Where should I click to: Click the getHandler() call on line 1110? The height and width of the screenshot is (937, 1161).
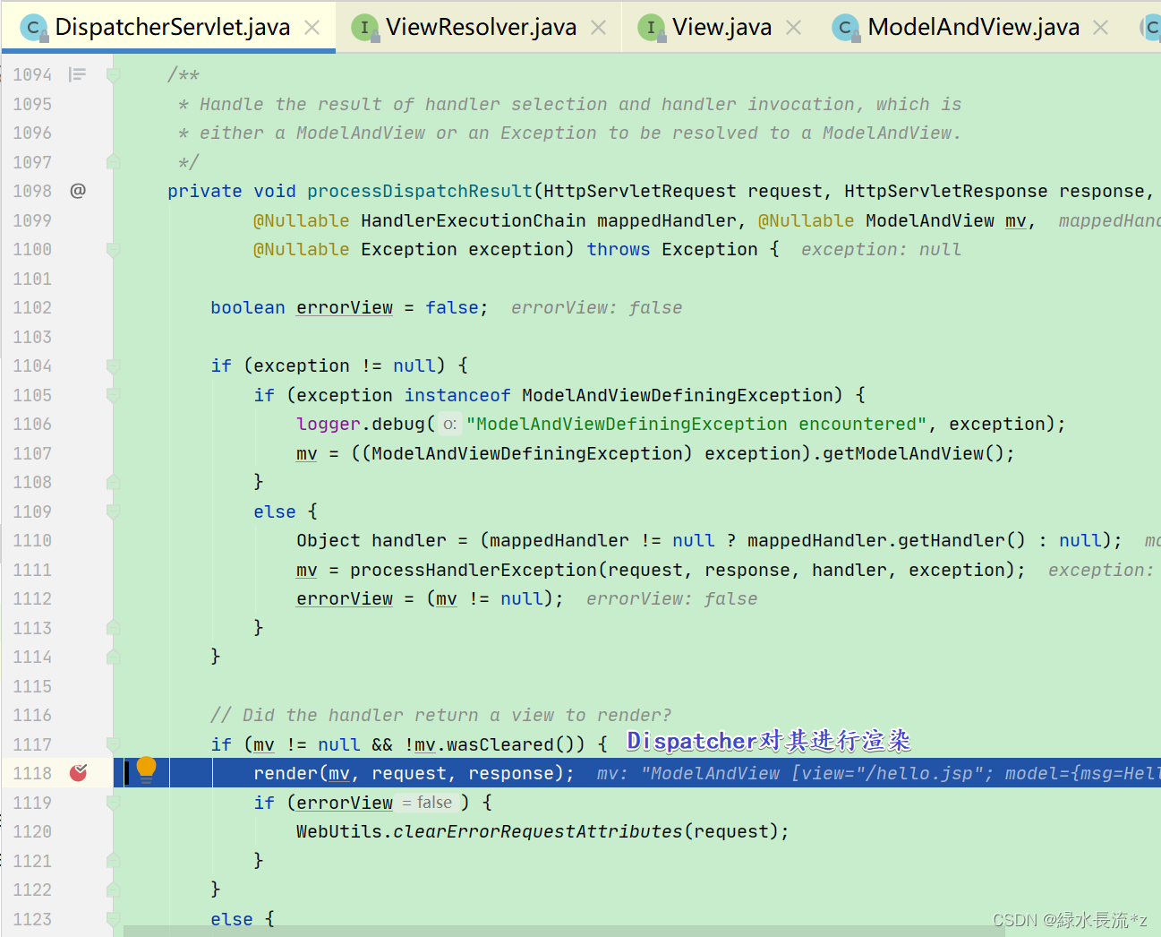click(x=961, y=540)
